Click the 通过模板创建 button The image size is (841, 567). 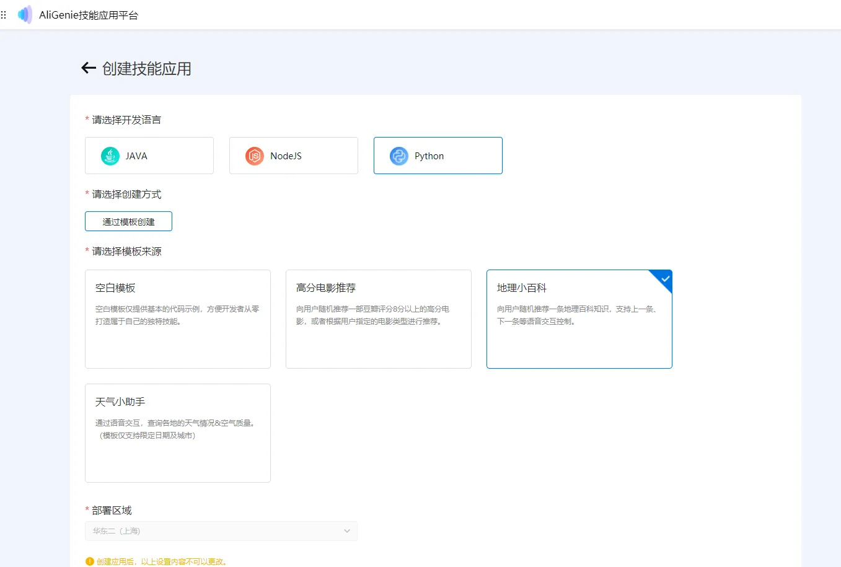[128, 221]
